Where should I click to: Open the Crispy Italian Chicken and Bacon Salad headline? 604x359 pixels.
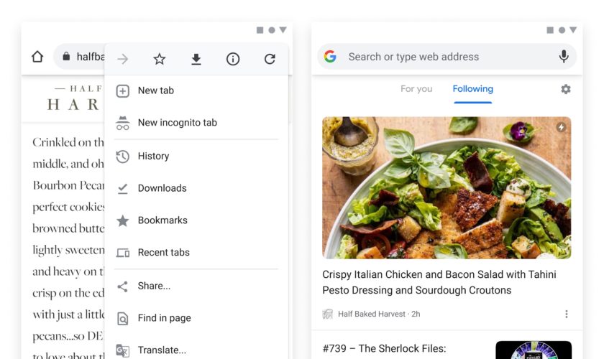[439, 282]
